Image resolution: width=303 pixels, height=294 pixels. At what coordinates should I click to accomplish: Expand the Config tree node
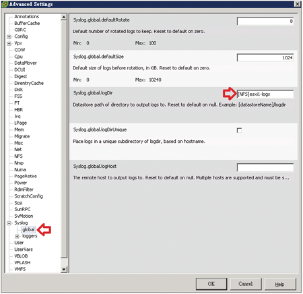tap(9, 36)
